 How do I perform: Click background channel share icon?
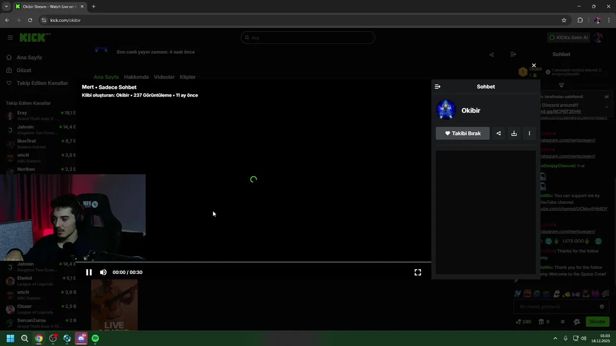(491, 55)
